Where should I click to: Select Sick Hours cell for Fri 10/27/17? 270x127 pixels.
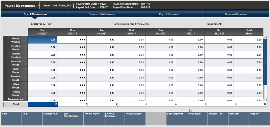(190, 70)
